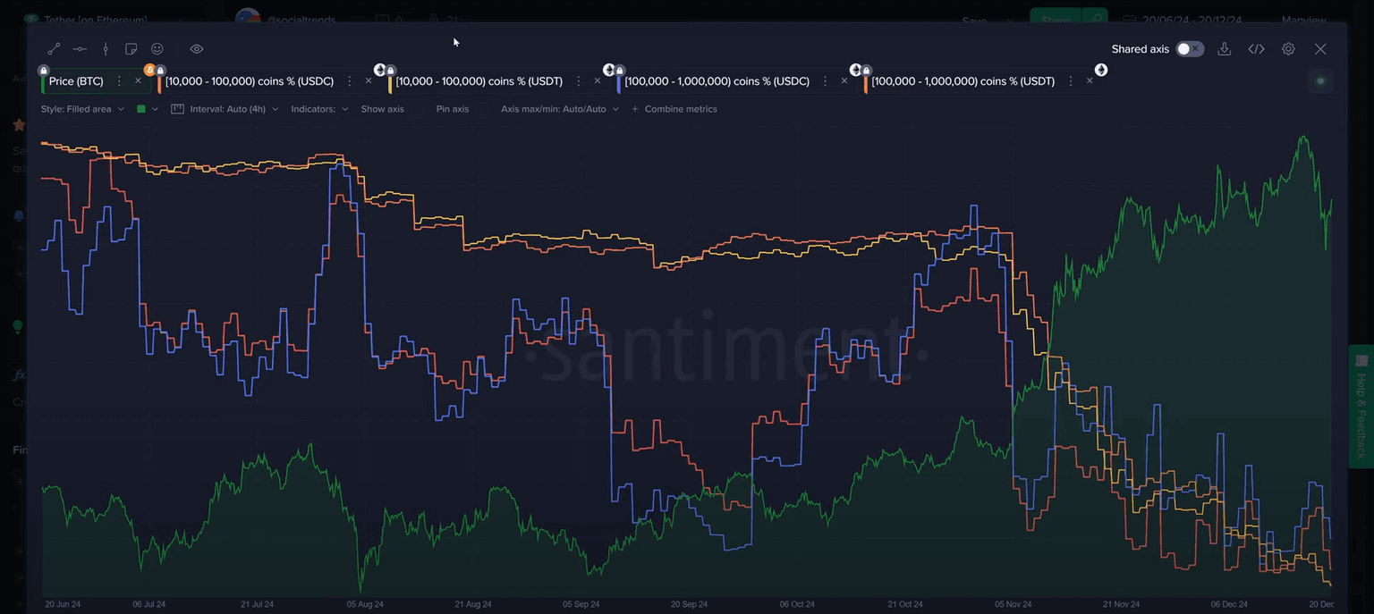Click green color swatch for Price metric
1374x614 pixels.
coord(141,109)
